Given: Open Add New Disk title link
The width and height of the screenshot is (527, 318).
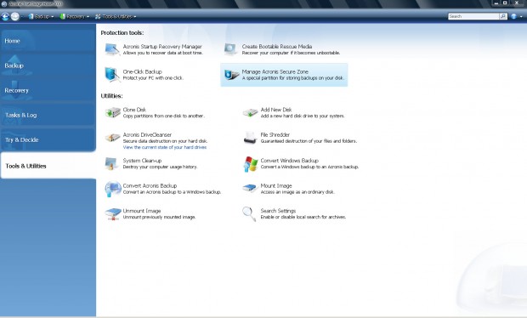Looking at the screenshot, I should coord(276,110).
